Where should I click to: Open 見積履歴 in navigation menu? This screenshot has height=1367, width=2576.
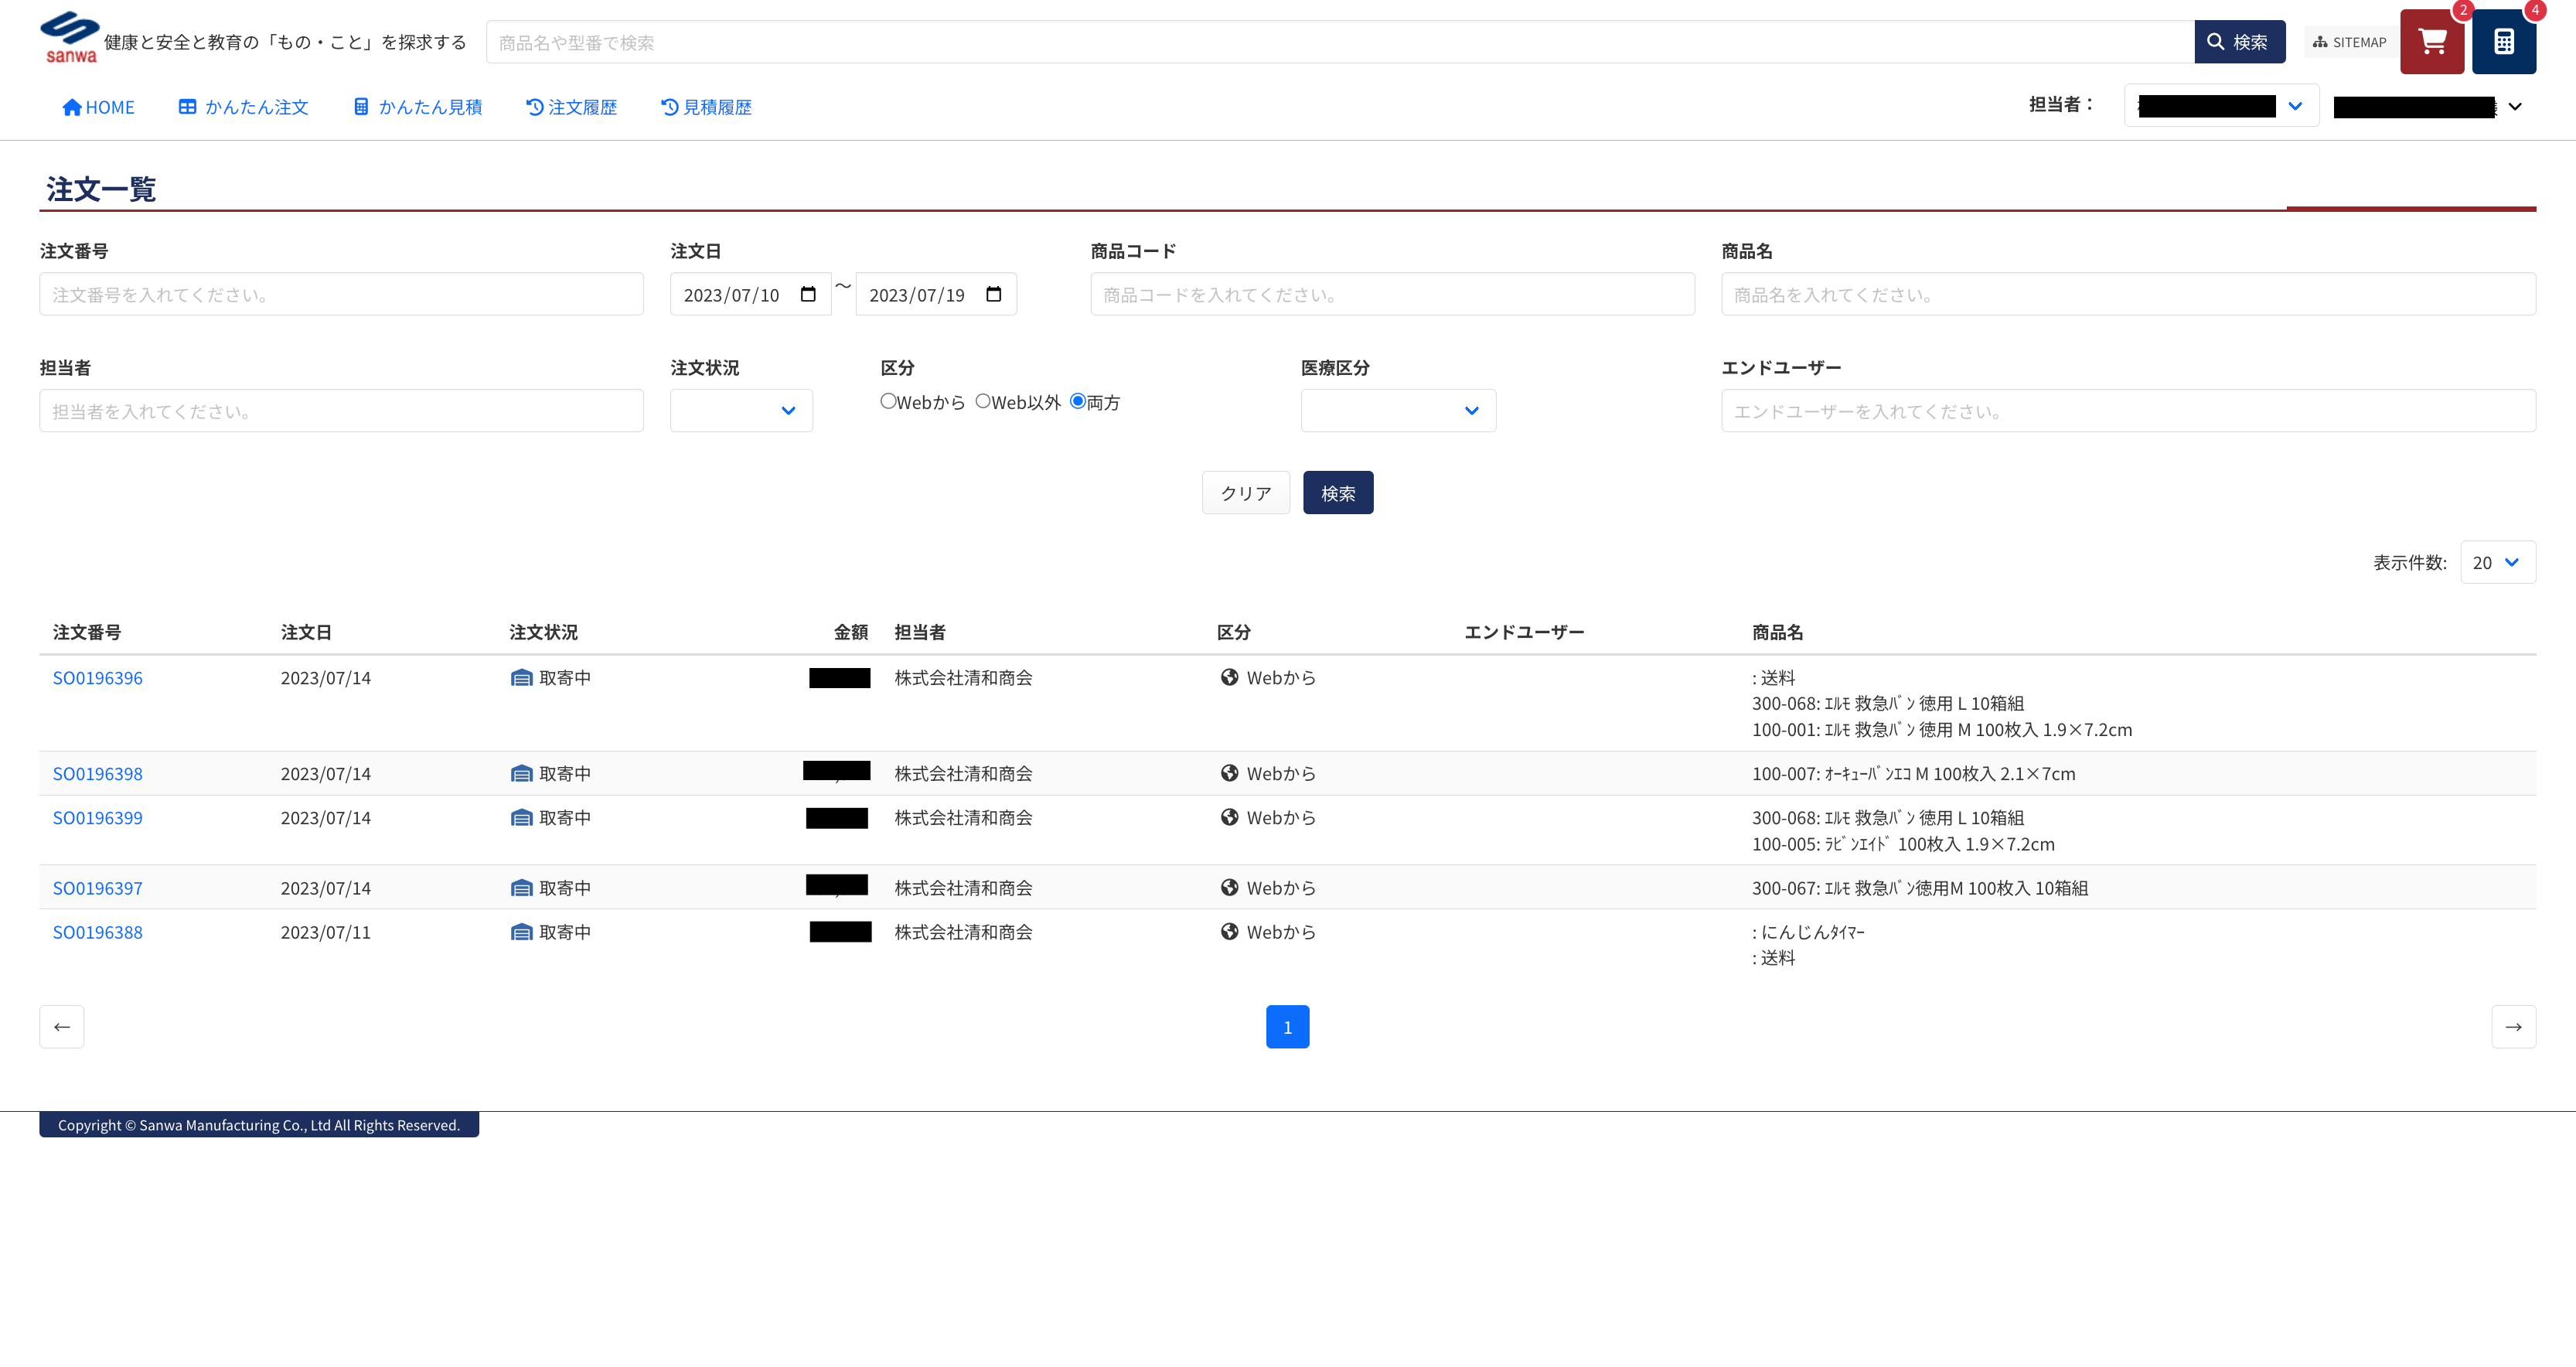click(x=706, y=107)
